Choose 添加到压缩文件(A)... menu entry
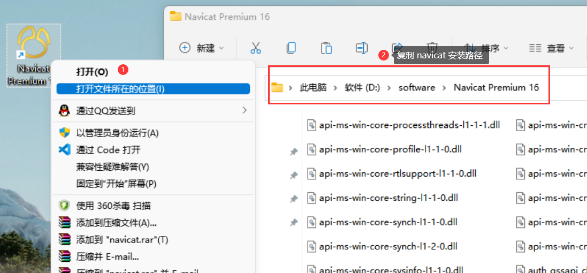Viewport: 587px width, 273px height. tap(153, 223)
